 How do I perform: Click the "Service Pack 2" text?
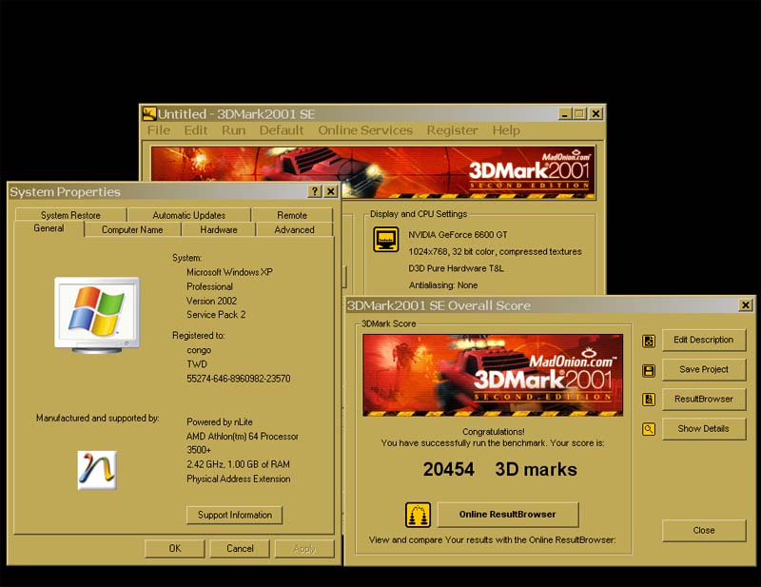216,315
